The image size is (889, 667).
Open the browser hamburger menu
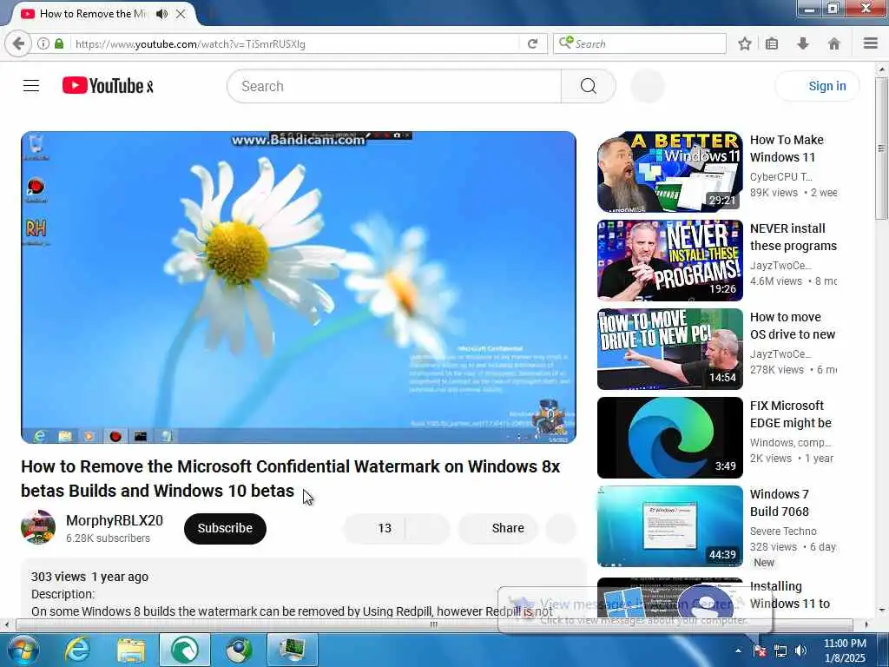(871, 43)
